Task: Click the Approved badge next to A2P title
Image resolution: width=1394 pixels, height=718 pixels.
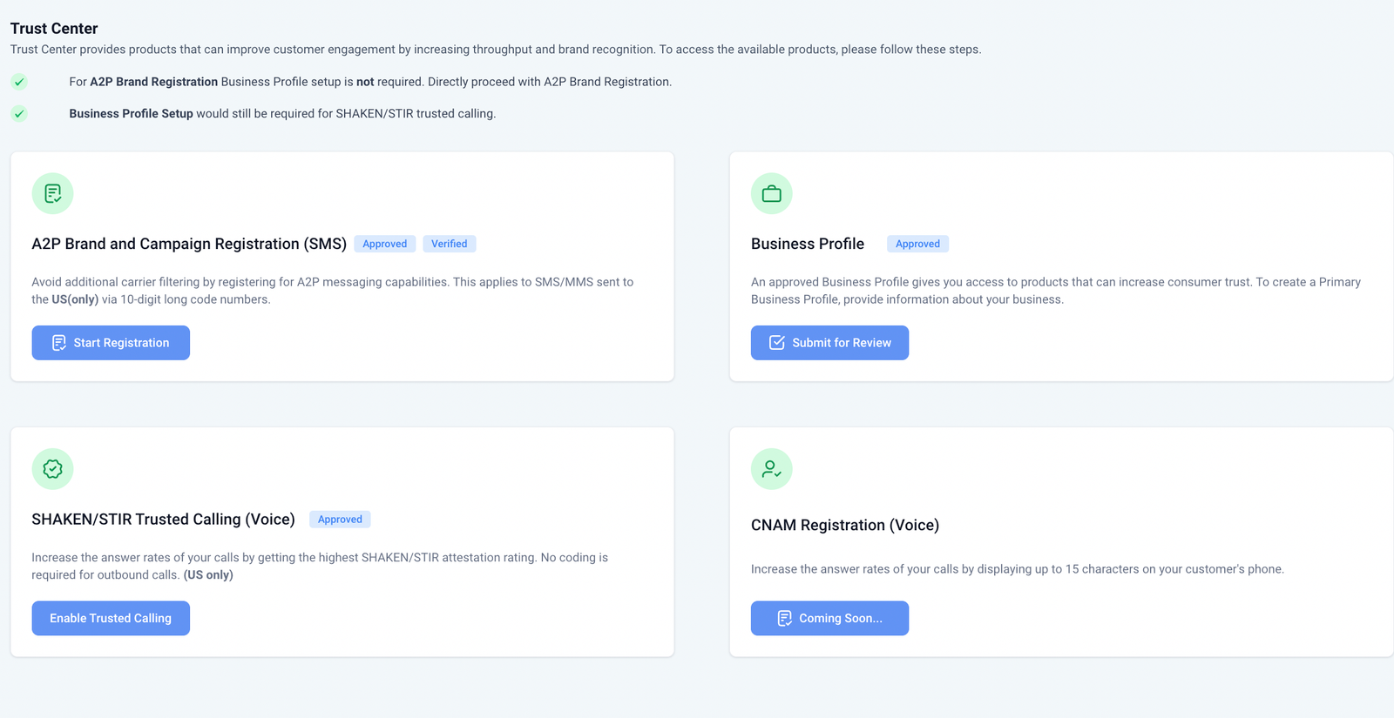Action: 384,244
